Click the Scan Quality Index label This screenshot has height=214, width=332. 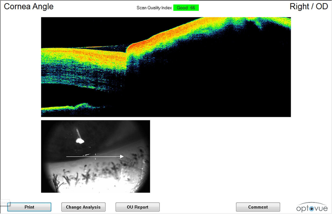click(154, 8)
